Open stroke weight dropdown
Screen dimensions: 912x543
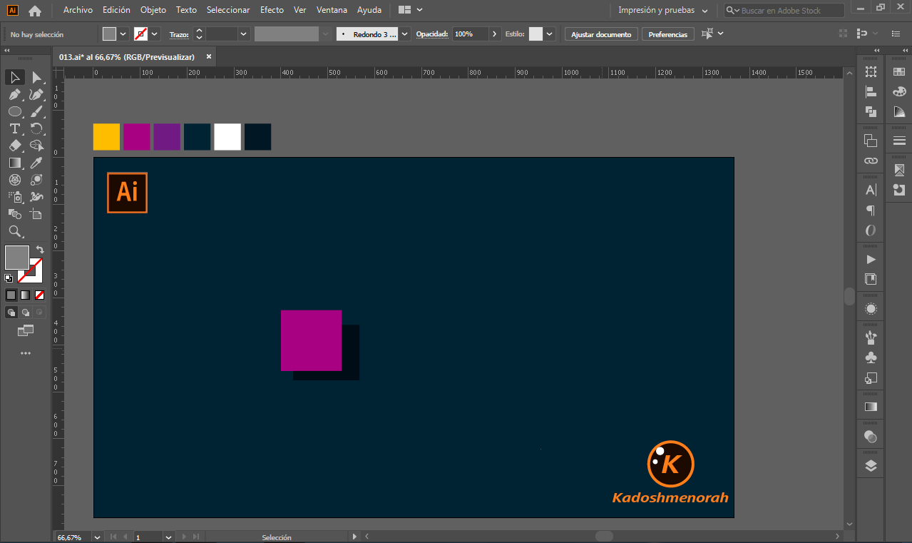(x=244, y=34)
